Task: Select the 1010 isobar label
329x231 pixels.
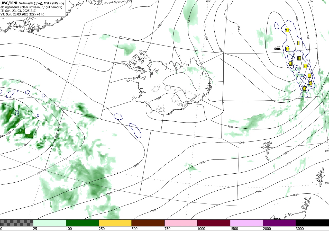Action: tap(288, 164)
